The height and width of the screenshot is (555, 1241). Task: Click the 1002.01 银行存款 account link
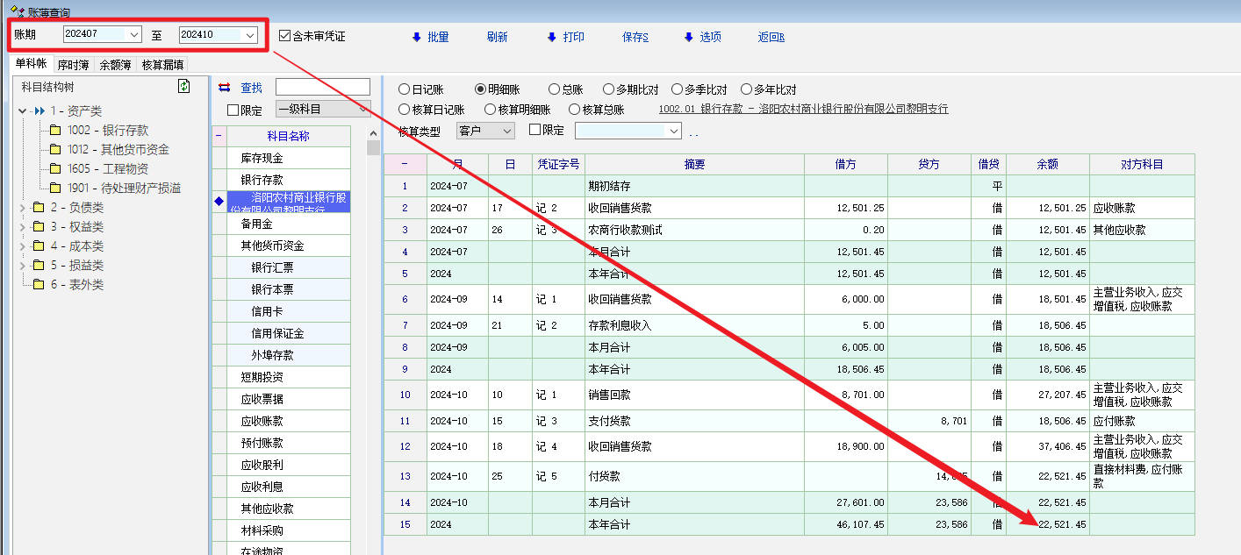(x=803, y=110)
